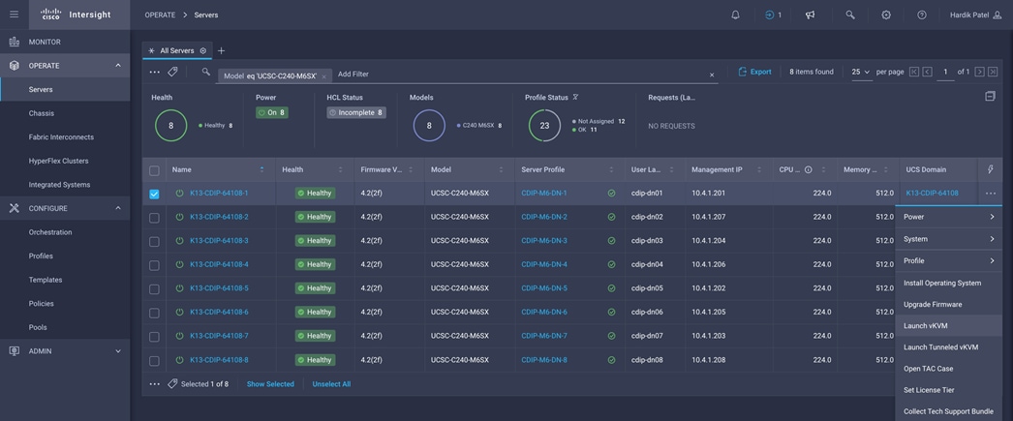Open the Hardik Patel user menu
Image resolution: width=1013 pixels, height=421 pixels.
pos(975,15)
